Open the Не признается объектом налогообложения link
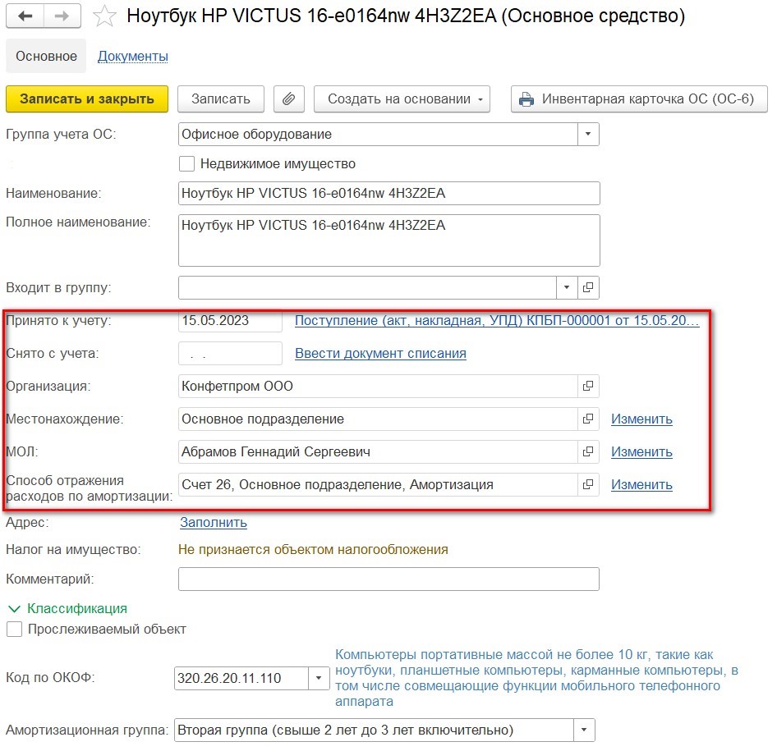 tap(313, 550)
